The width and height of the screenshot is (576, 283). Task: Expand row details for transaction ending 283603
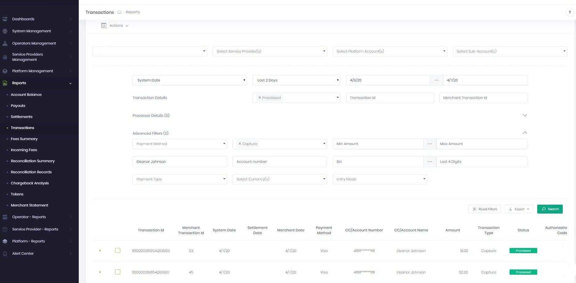[100, 251]
